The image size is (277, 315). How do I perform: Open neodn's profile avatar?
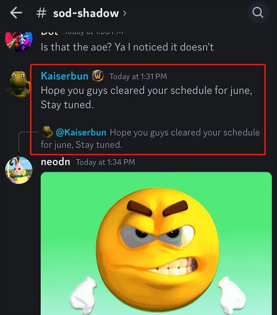pos(19,170)
